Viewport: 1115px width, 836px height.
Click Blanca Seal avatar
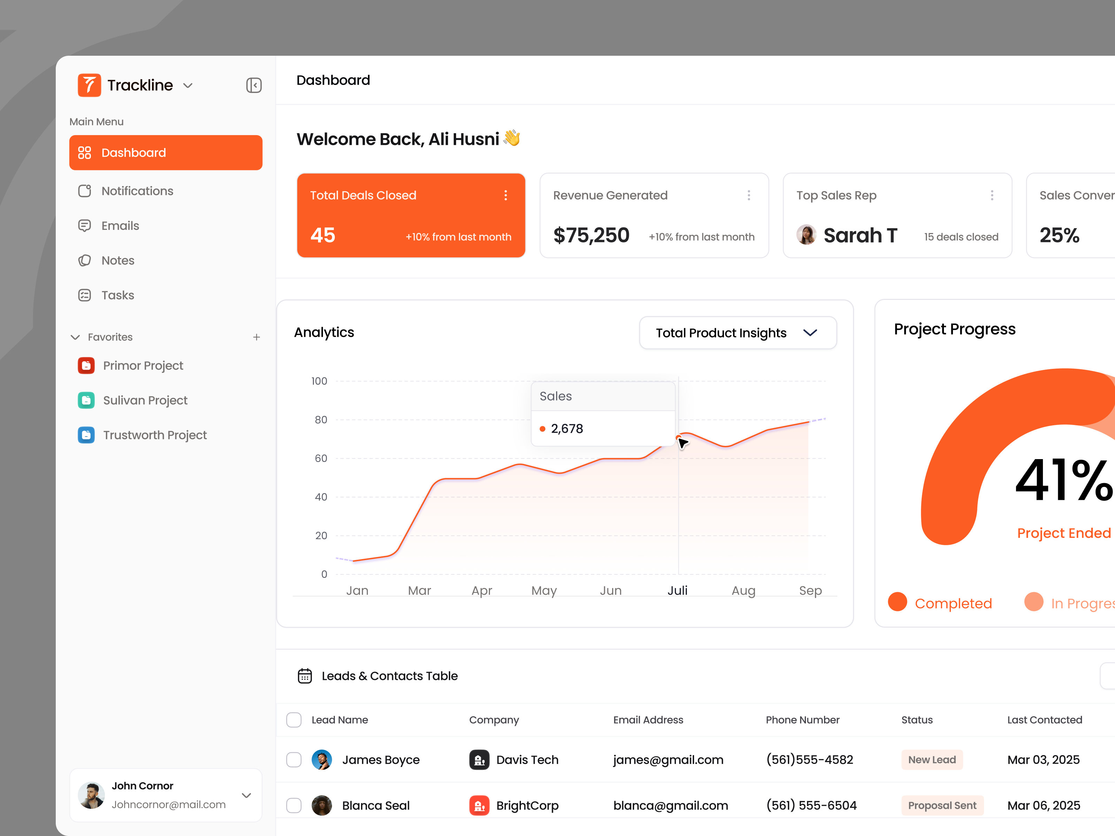tap(322, 805)
